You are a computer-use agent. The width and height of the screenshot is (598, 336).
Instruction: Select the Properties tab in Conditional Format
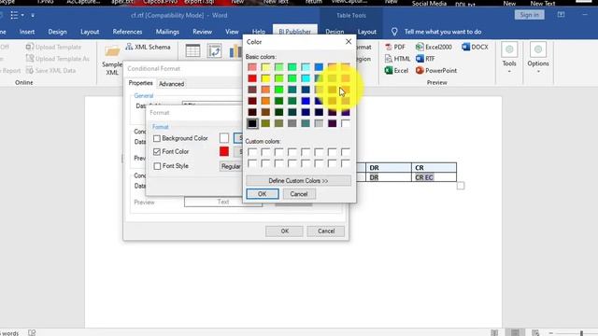[x=140, y=83]
